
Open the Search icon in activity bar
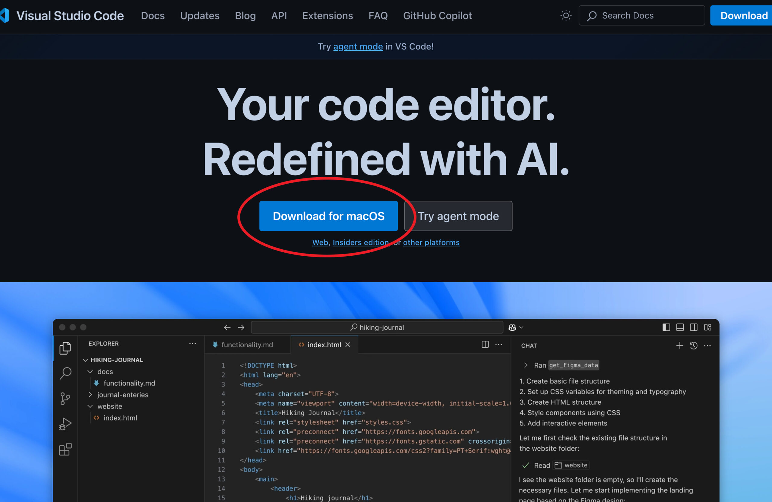[x=65, y=373]
